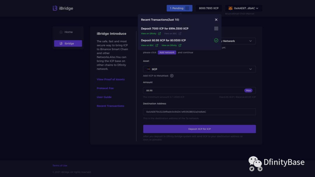This screenshot has height=177, width=315.
Task: Click the IICP infinity token icon
Action: point(148,69)
